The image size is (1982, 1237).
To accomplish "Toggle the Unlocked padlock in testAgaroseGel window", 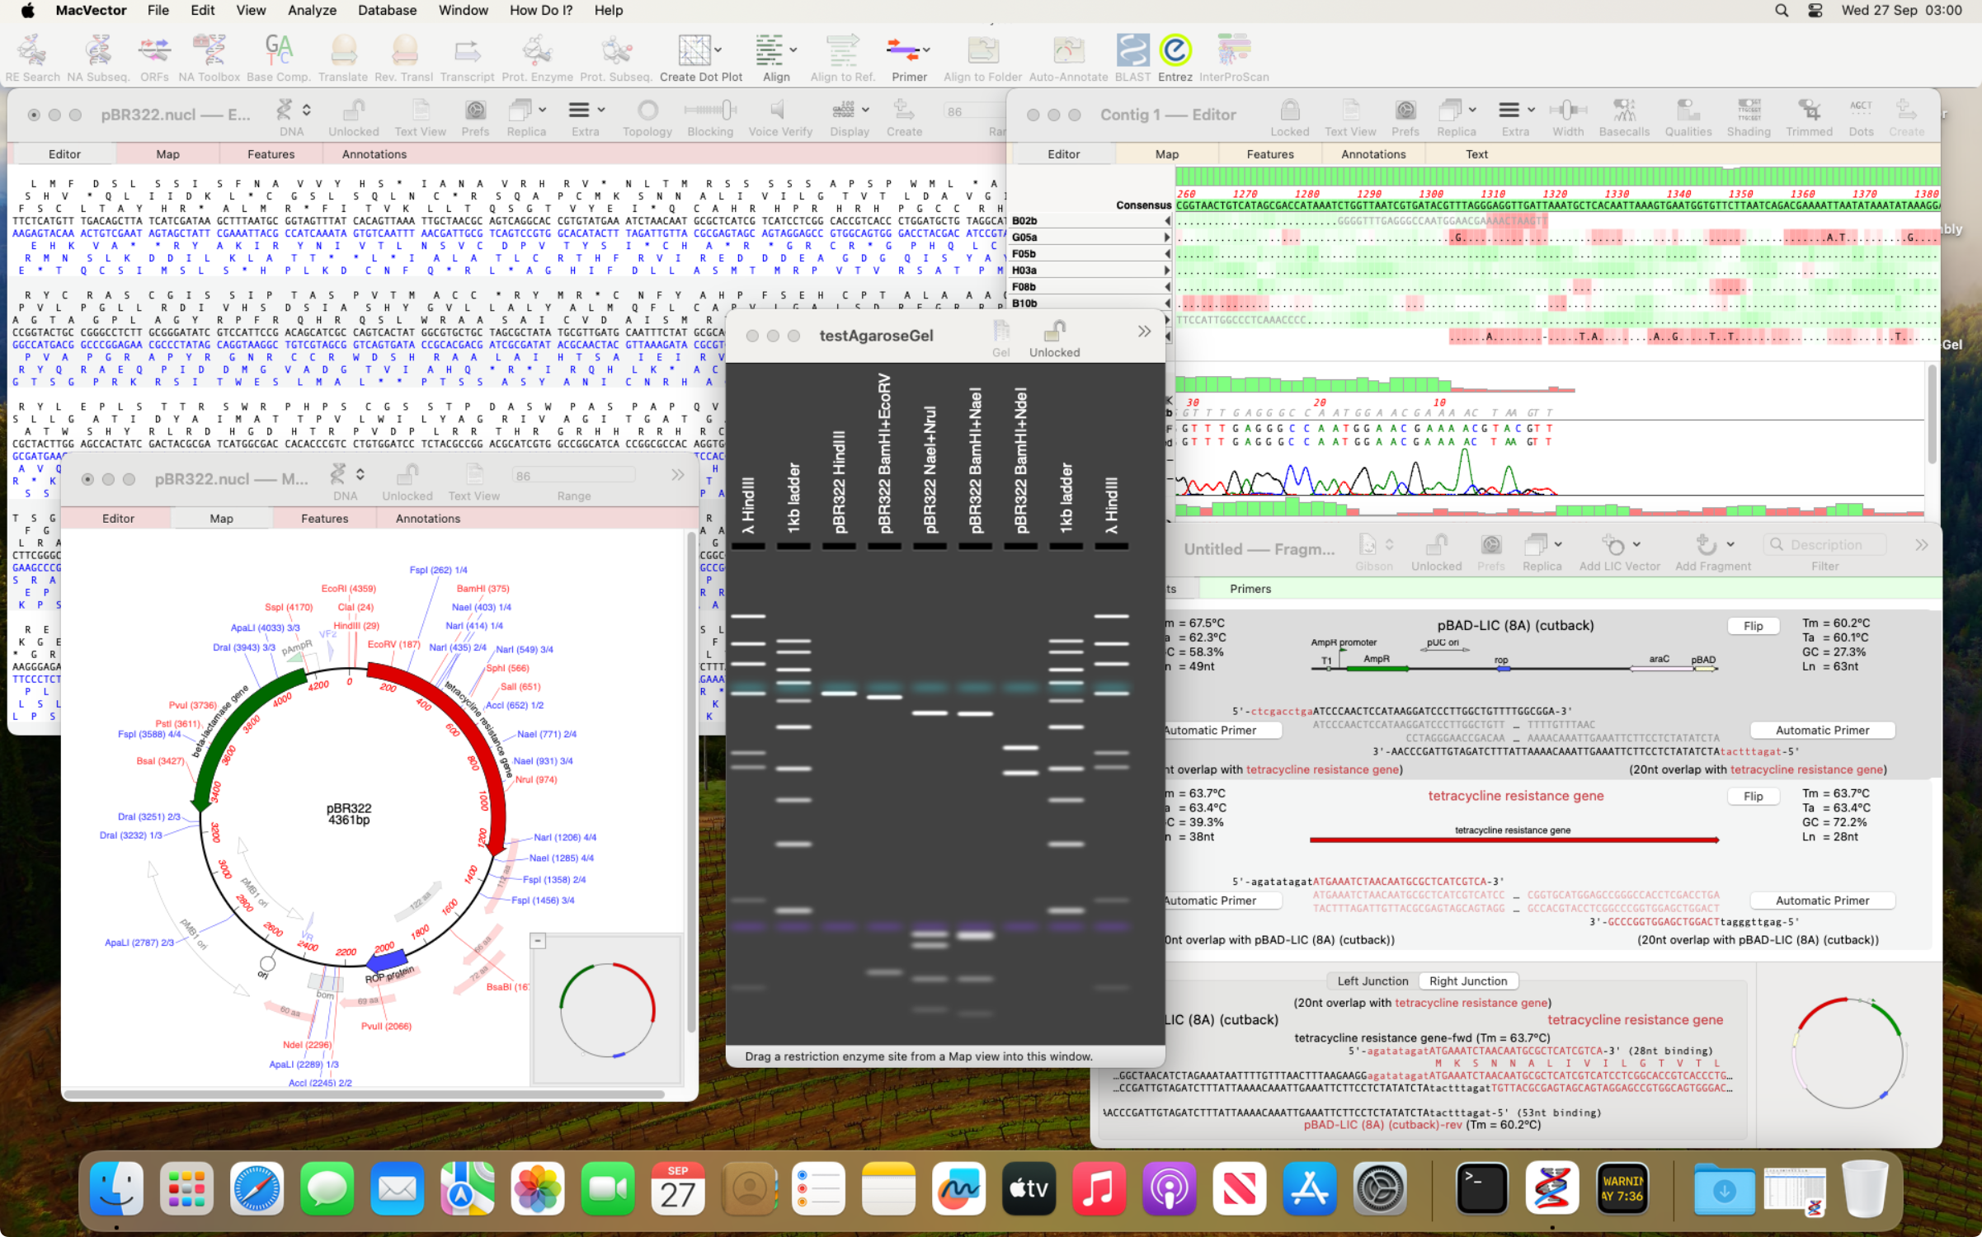I will tap(1053, 332).
